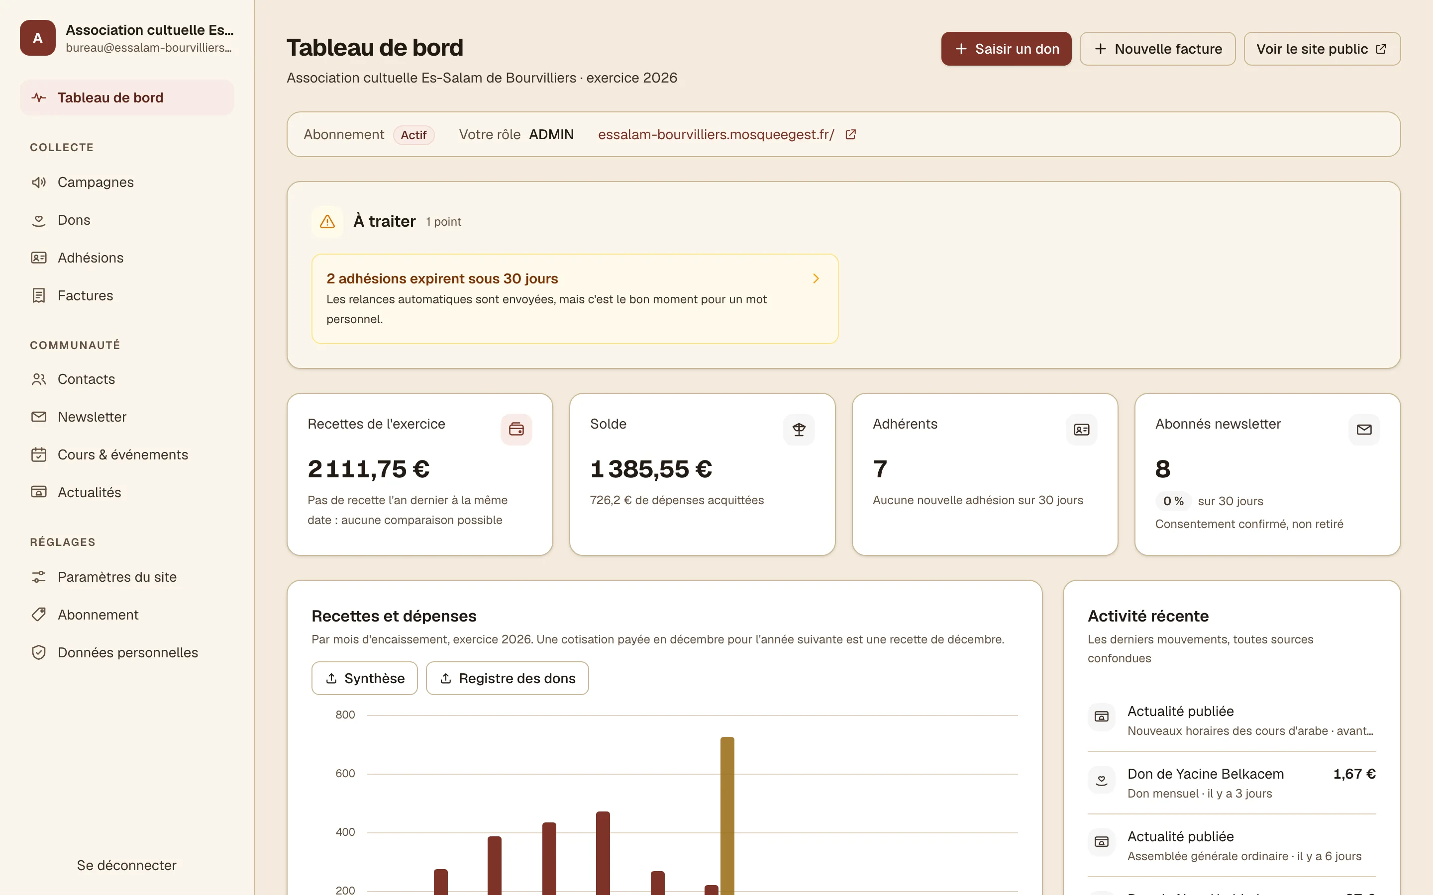This screenshot has height=895, width=1433.
Task: Open the Adhésions page
Action: click(x=127, y=258)
